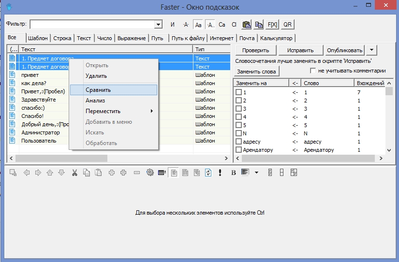This screenshot has height=262, width=399.
Task: Click the Фильтр text input field
Action: (x=93, y=25)
